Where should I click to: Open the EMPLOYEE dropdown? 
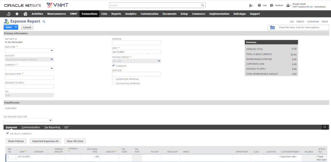pyautogui.click(x=52, y=51)
